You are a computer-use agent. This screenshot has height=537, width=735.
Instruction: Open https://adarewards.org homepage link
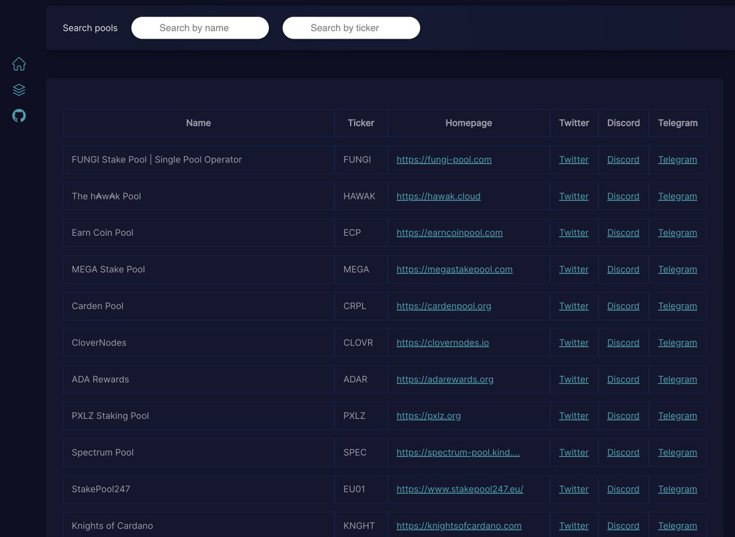click(x=445, y=380)
